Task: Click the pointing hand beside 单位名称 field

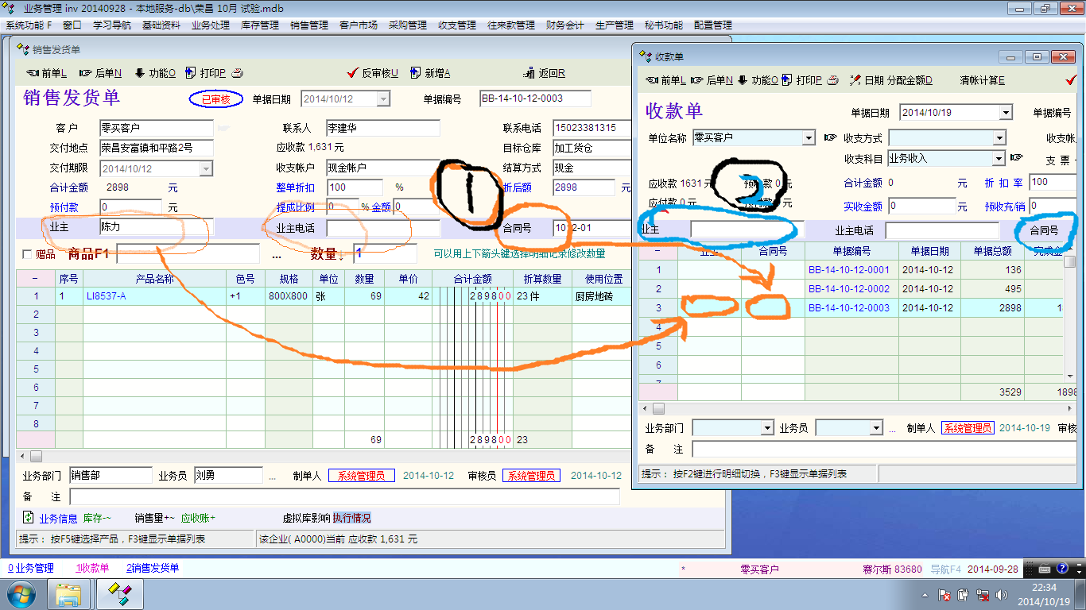Action: click(831, 137)
